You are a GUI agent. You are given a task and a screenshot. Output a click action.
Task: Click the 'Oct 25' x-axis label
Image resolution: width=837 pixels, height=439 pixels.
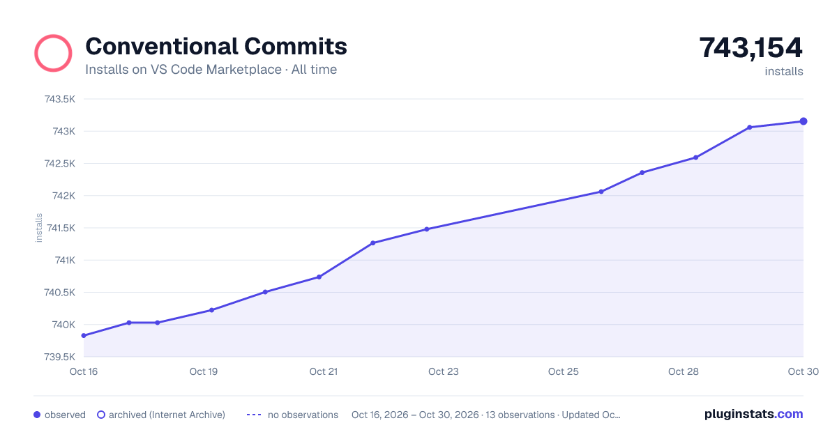pyautogui.click(x=564, y=371)
